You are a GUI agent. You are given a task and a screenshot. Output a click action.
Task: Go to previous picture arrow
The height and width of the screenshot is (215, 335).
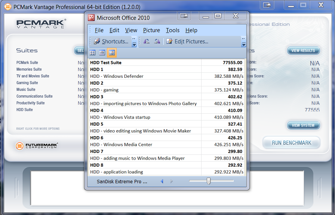point(162,181)
